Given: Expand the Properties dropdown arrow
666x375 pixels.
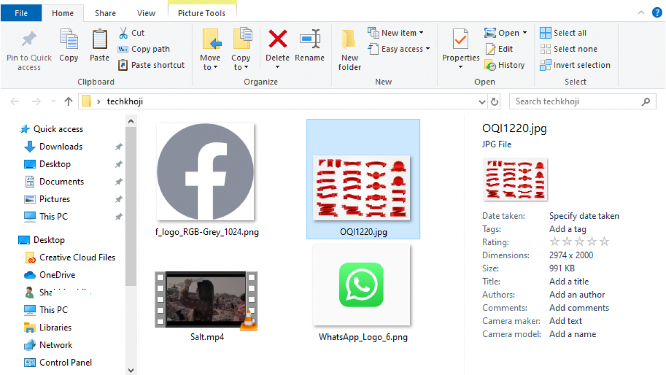Looking at the screenshot, I should point(460,67).
